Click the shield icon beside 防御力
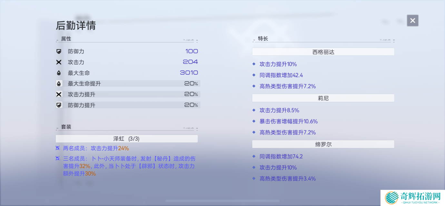445x206 pixels. (x=59, y=51)
